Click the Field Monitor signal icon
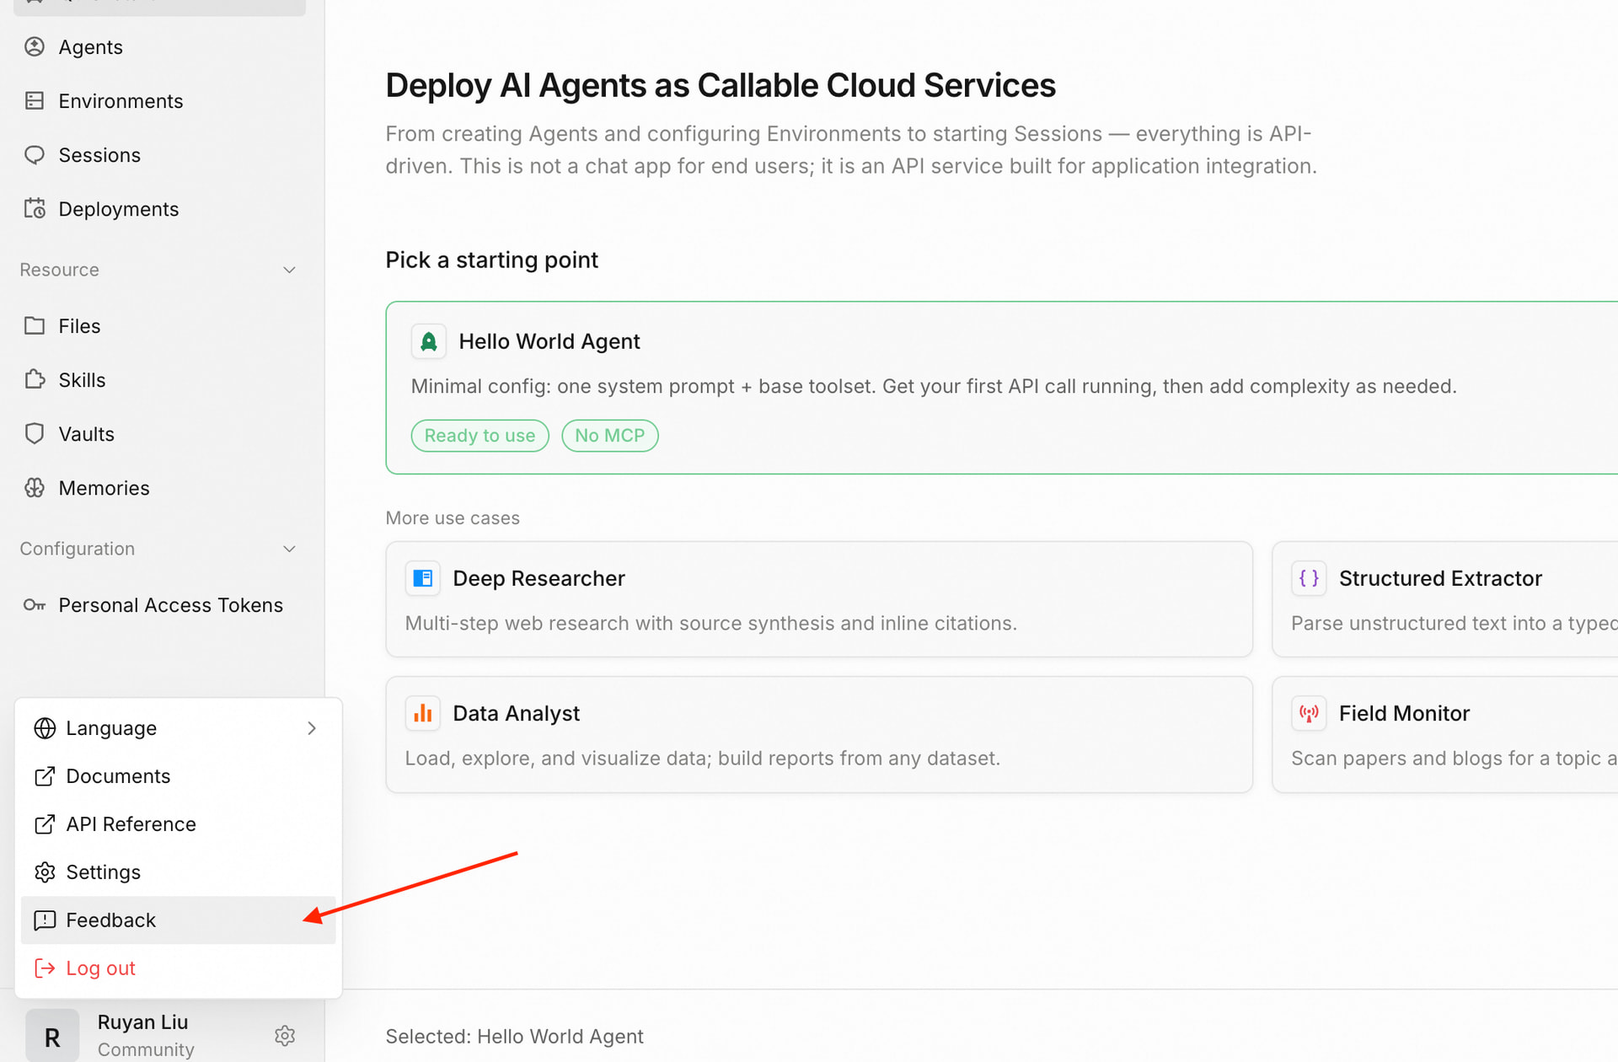Image resolution: width=1618 pixels, height=1062 pixels. pos(1309,713)
